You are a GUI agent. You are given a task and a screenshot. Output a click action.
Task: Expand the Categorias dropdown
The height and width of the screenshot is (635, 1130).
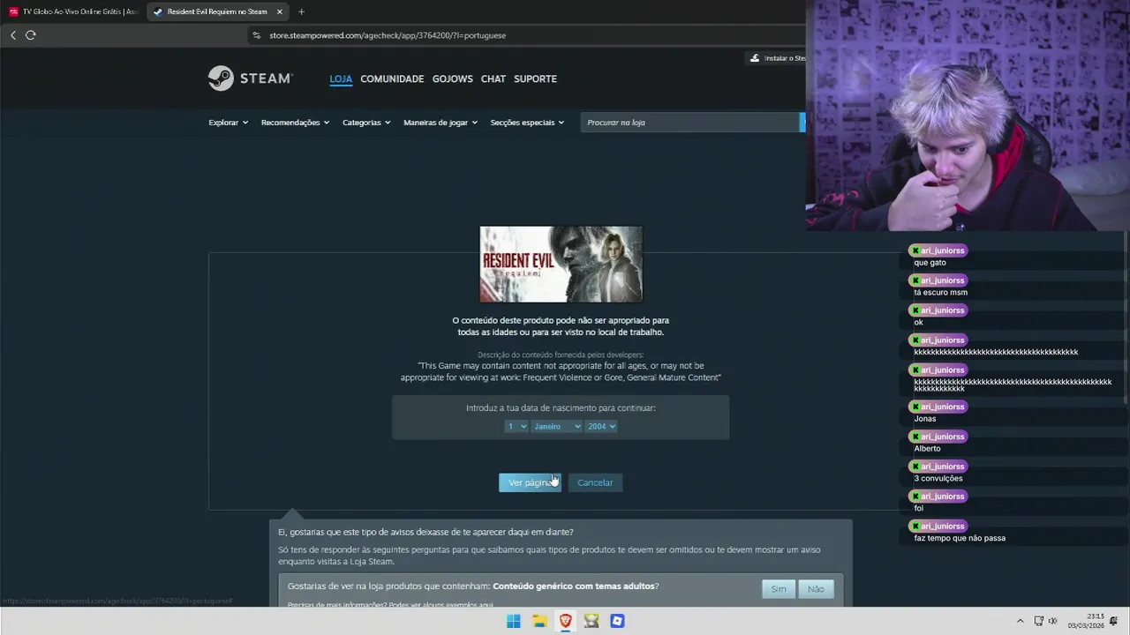click(366, 123)
